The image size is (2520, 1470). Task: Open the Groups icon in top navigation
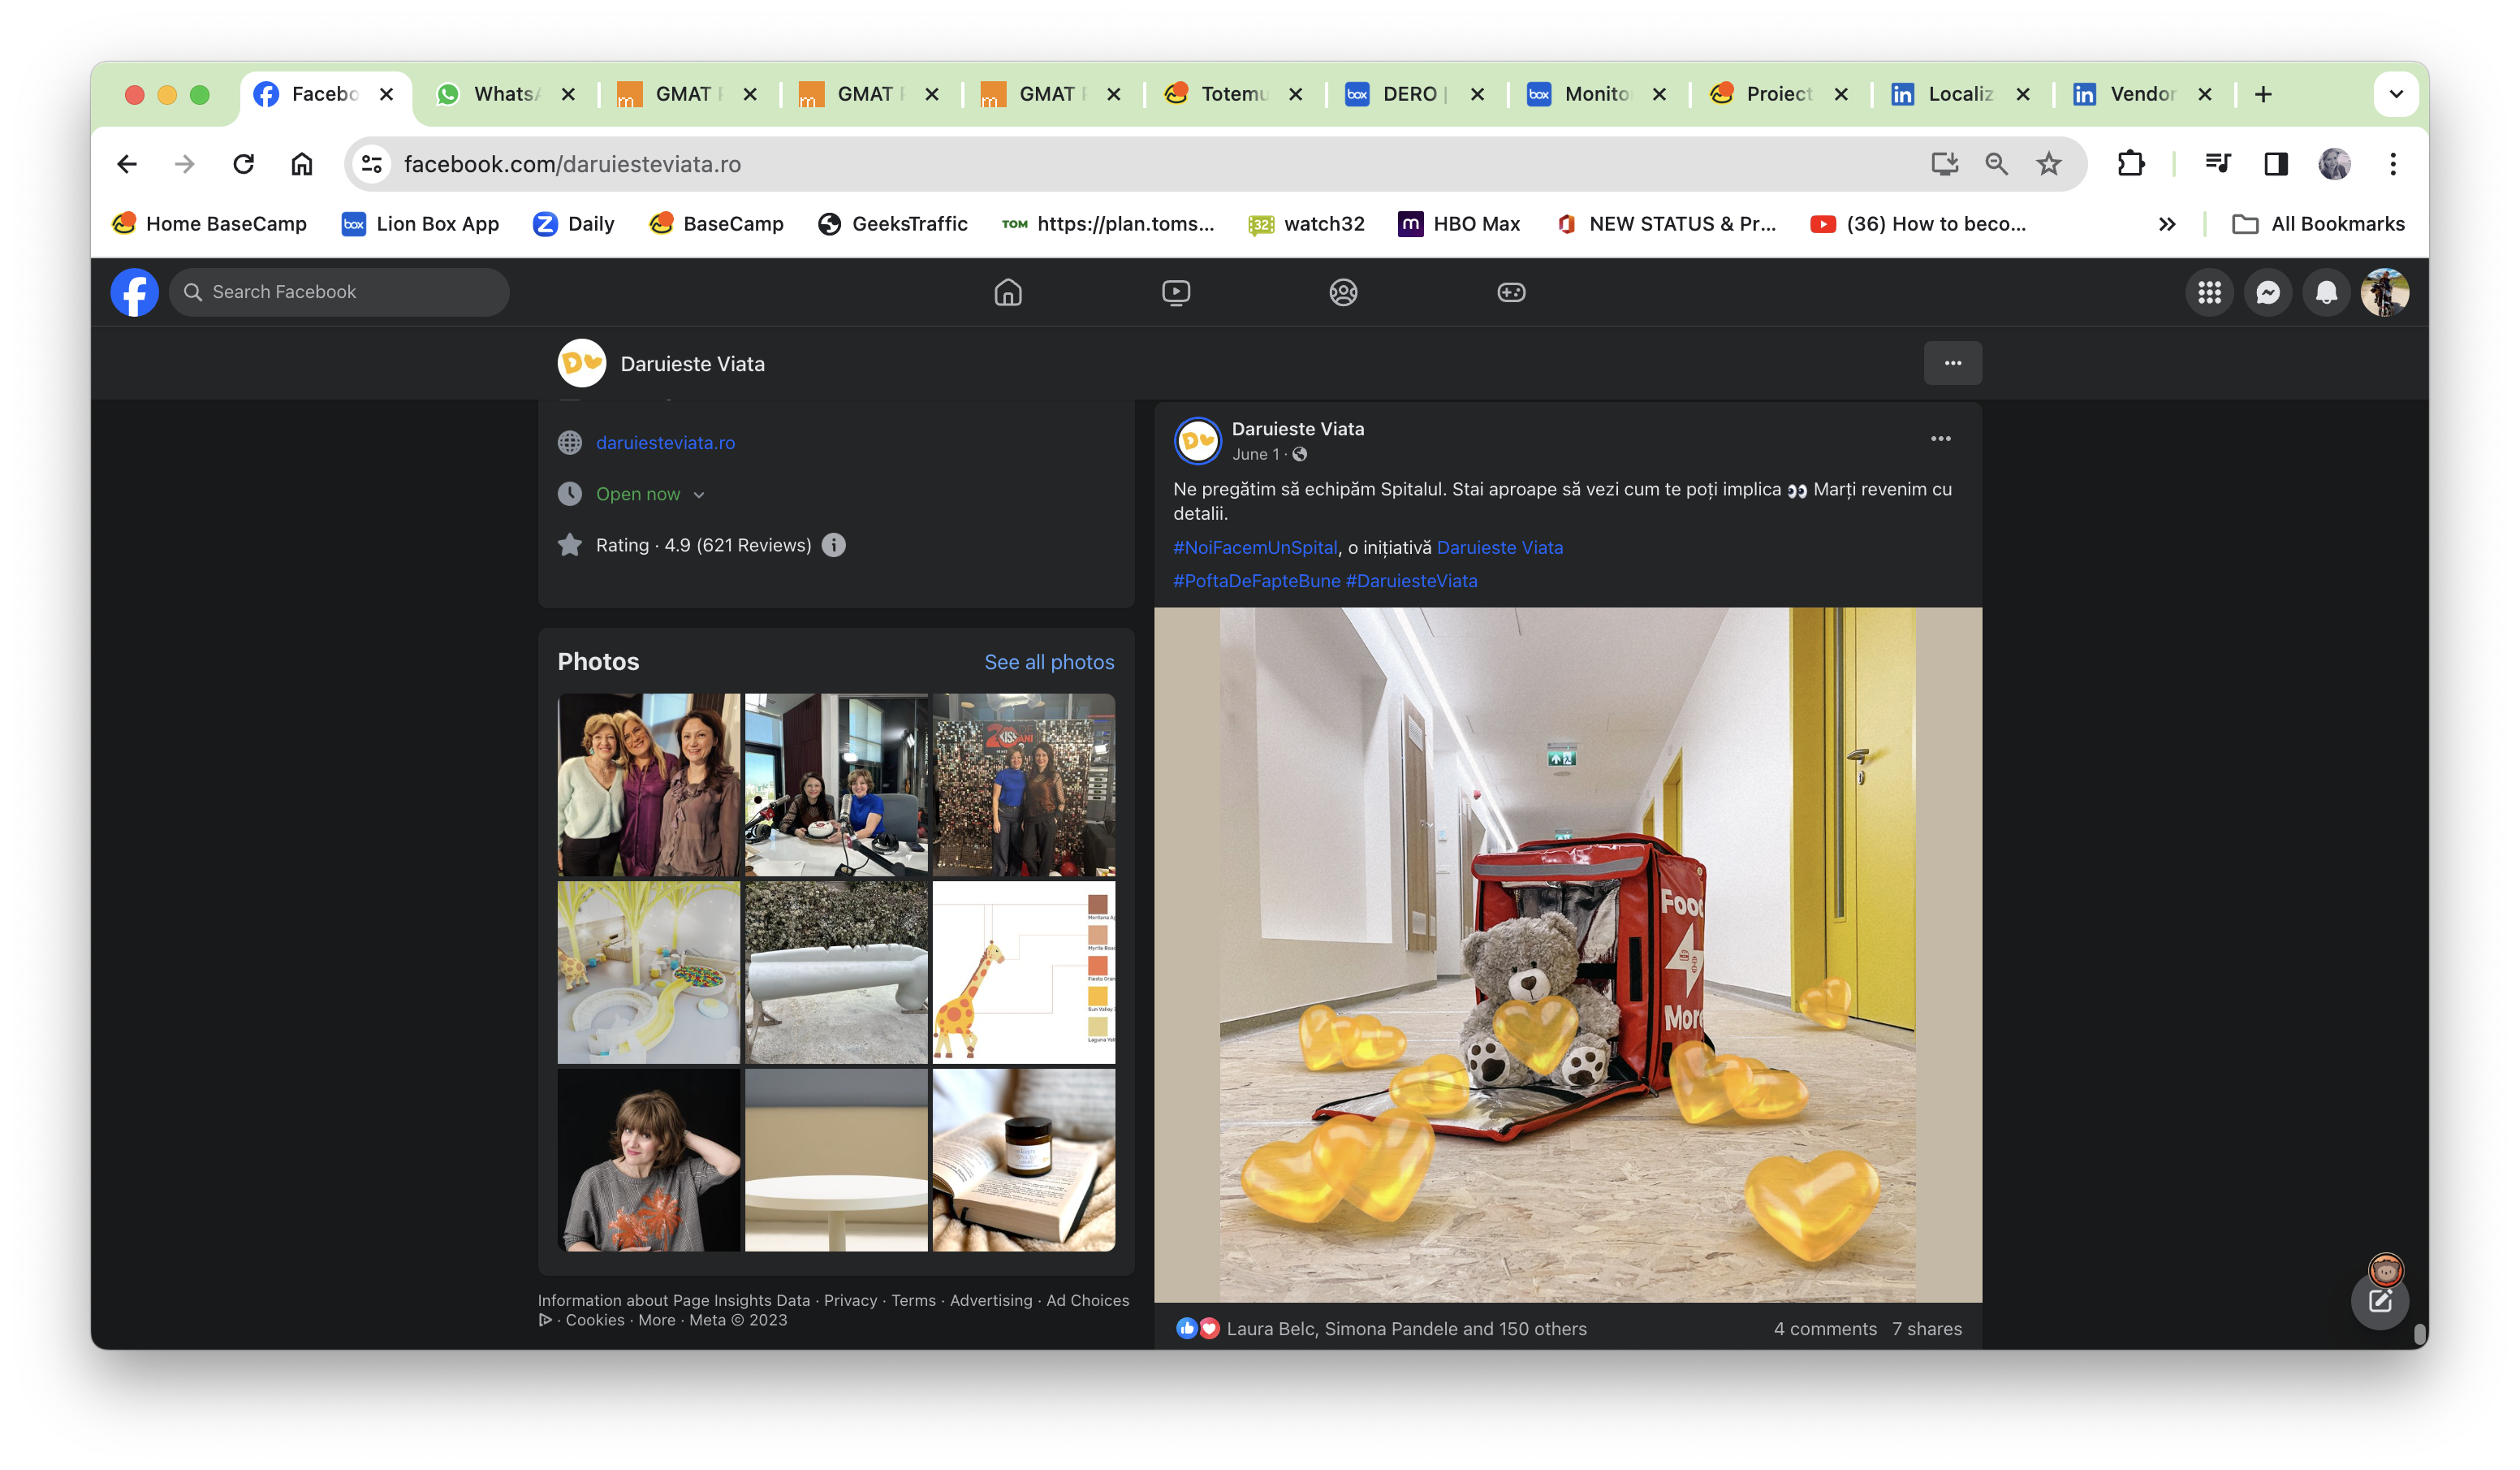click(1343, 292)
